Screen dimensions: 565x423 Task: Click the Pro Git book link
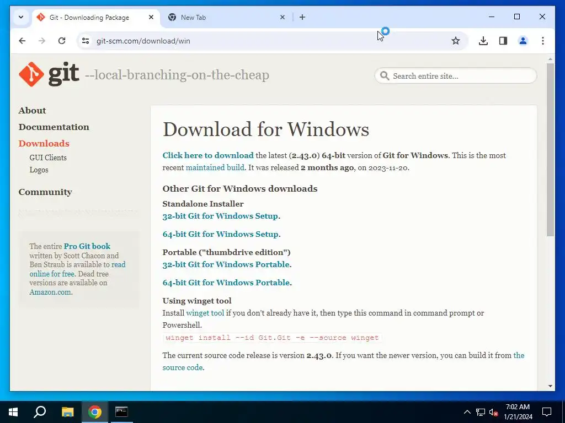(x=87, y=246)
